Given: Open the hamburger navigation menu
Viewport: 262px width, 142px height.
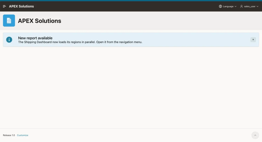Looking at the screenshot, I should pos(4,6).
